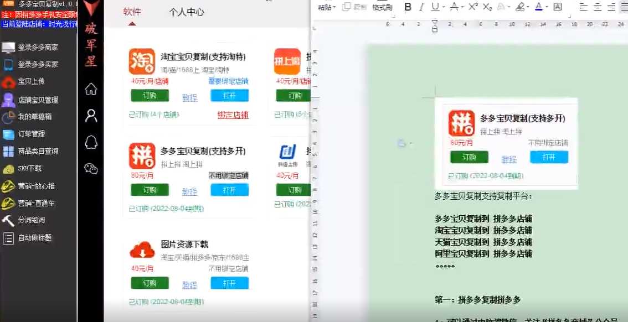
Task: Click the blue 需要绑定店铺 label
Action: 228,81
